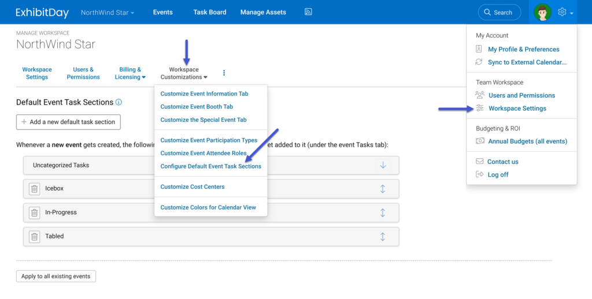Image resolution: width=592 pixels, height=299 pixels.
Task: Select Customize Cost Centers
Action: [x=193, y=186]
